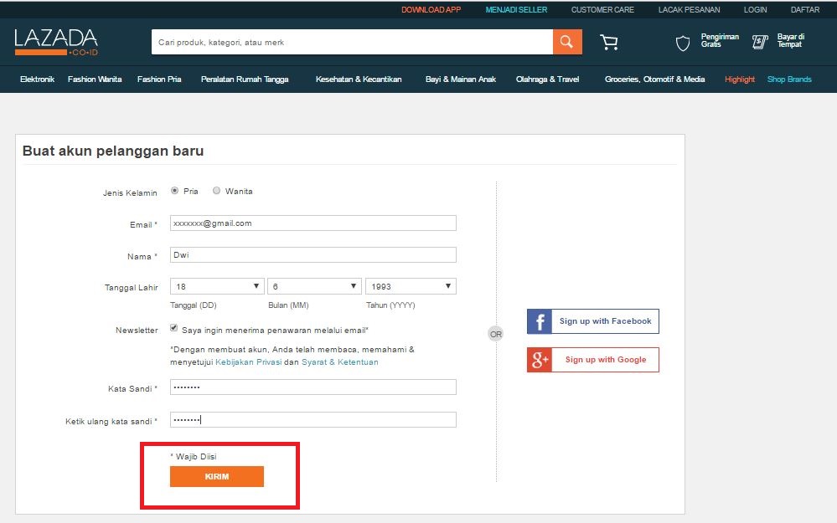
Task: Click the Lazada logo
Action: tap(56, 41)
